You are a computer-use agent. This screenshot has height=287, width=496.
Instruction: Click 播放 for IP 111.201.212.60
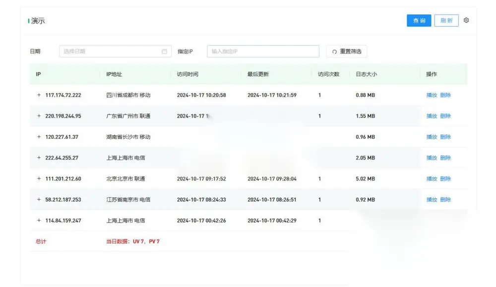tap(432, 178)
